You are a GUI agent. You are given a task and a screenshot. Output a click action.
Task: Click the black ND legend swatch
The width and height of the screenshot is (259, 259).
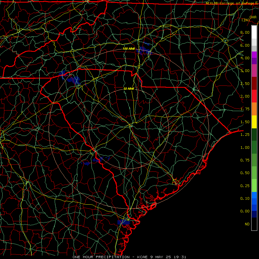tap(254, 224)
